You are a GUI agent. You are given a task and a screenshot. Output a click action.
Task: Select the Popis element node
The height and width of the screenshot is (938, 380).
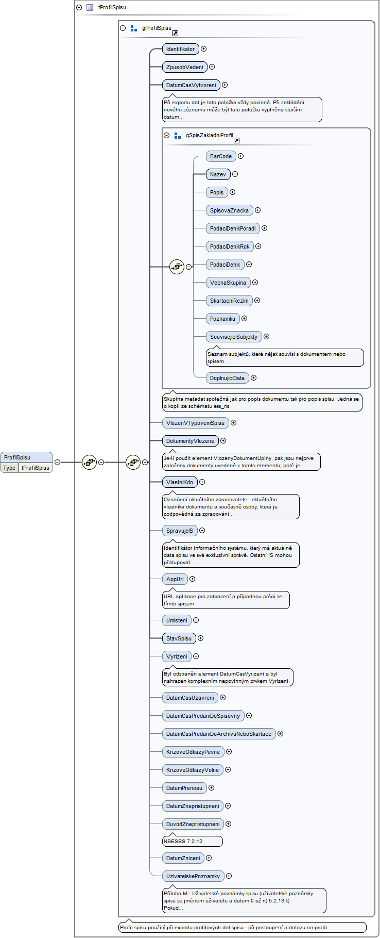[x=217, y=192]
